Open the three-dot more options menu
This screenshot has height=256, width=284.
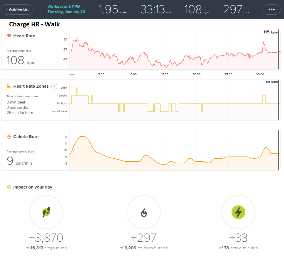pos(271,9)
